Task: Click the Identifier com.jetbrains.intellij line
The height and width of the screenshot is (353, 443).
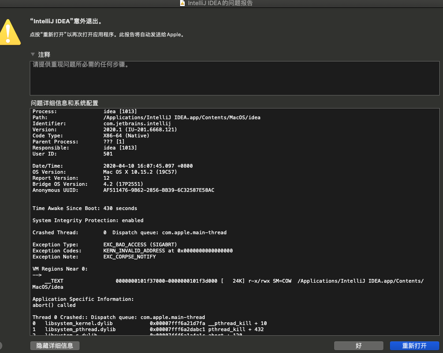Action: coord(101,123)
